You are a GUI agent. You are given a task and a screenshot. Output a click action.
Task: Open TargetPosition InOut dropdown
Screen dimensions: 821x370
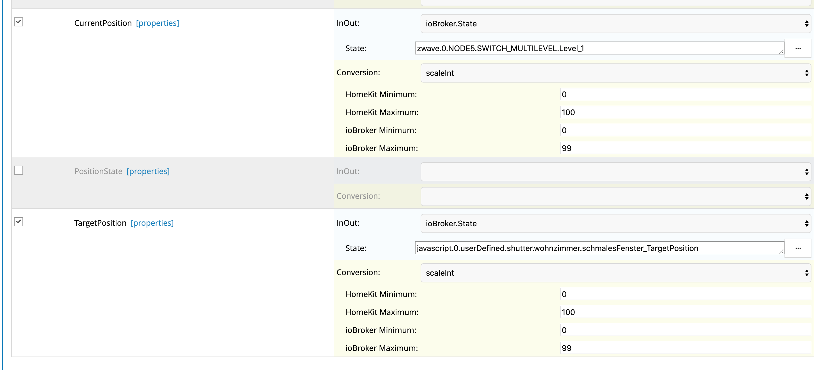coord(615,223)
